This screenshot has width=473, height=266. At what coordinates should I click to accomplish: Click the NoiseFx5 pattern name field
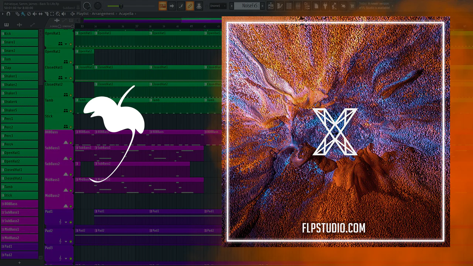point(247,6)
